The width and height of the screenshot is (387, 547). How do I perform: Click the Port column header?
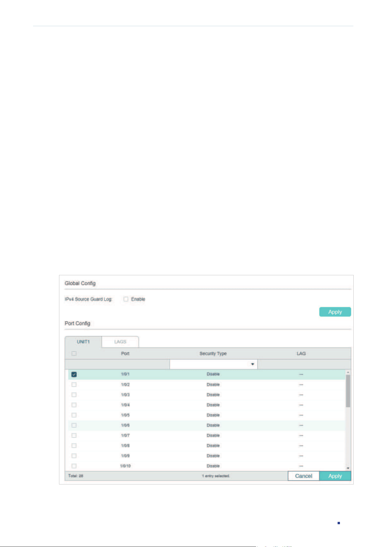pyautogui.click(x=125, y=354)
